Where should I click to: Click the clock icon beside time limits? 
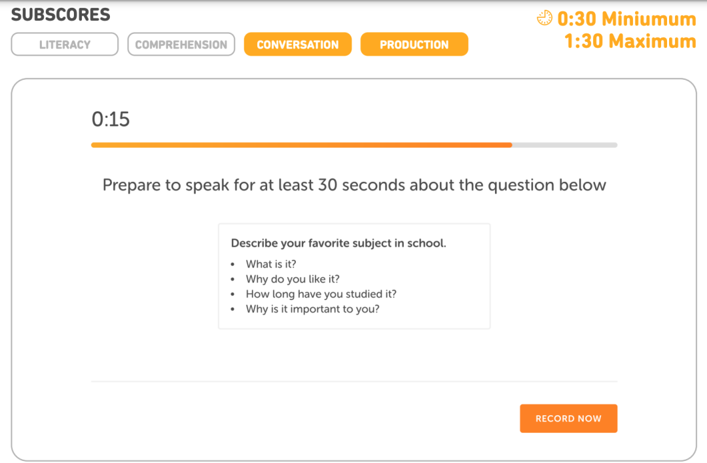[545, 18]
